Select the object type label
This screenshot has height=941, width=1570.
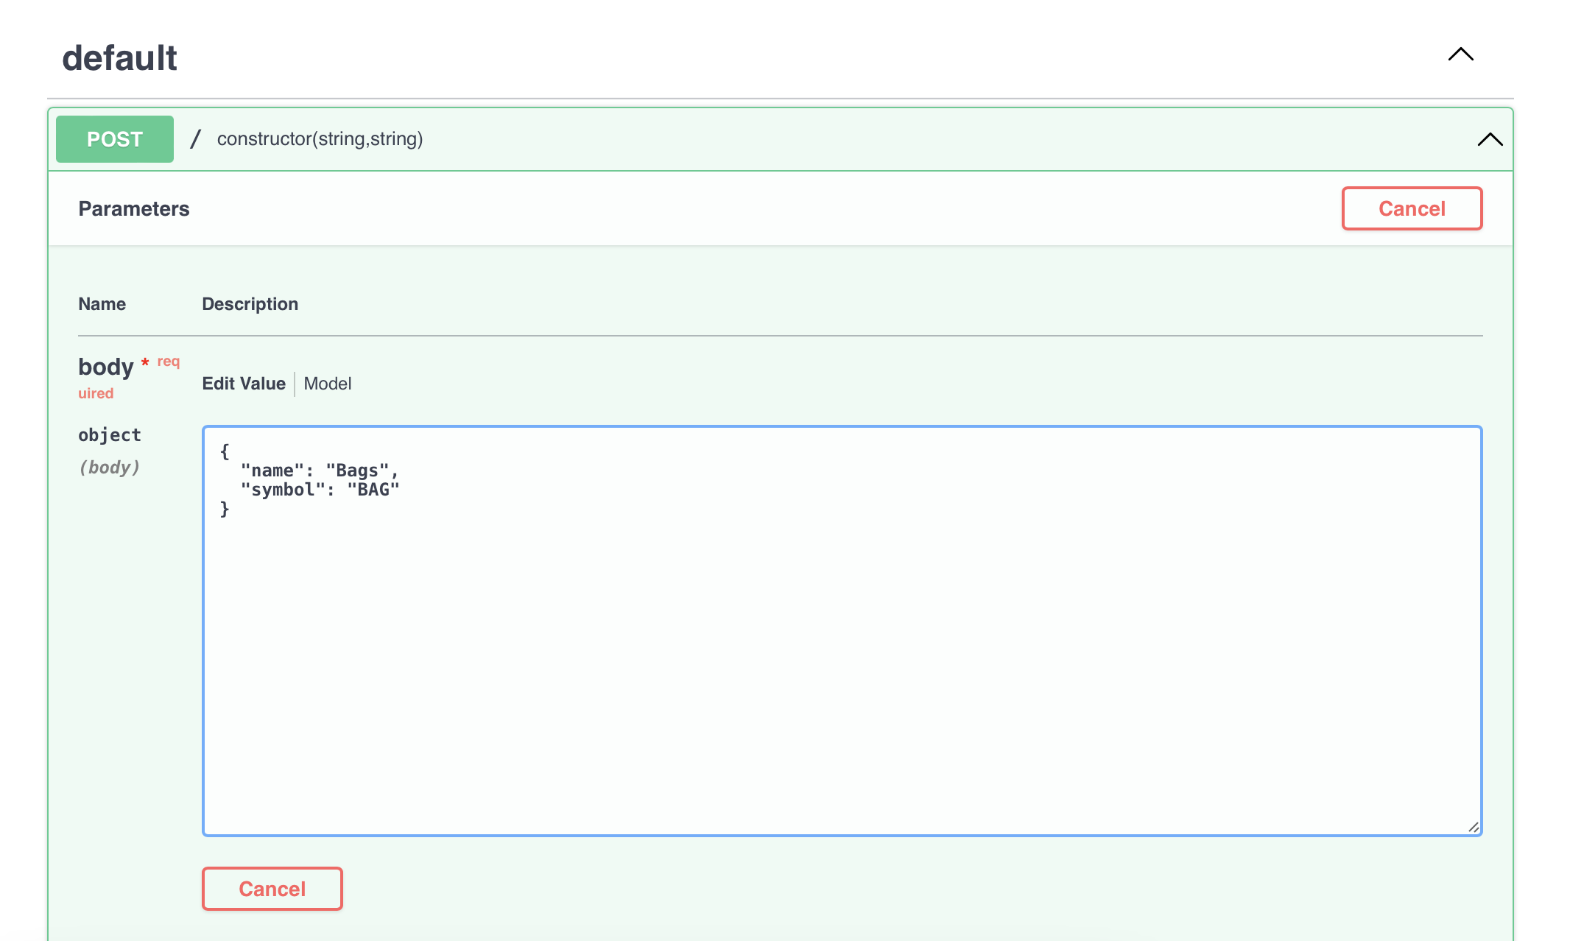(110, 435)
